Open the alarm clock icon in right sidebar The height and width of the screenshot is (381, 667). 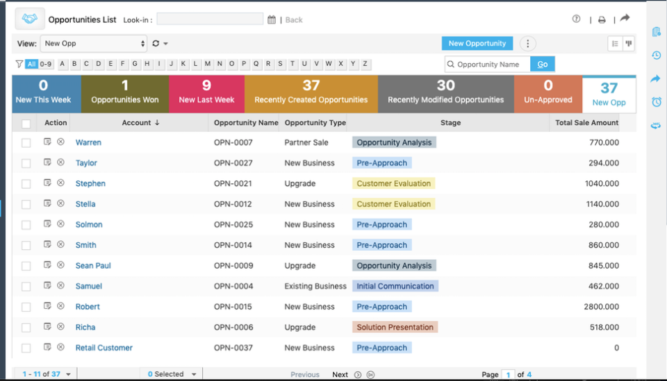click(x=656, y=102)
